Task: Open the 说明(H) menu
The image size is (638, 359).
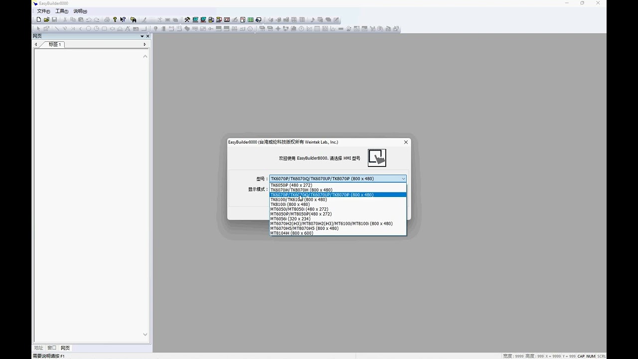Action: coord(80,11)
